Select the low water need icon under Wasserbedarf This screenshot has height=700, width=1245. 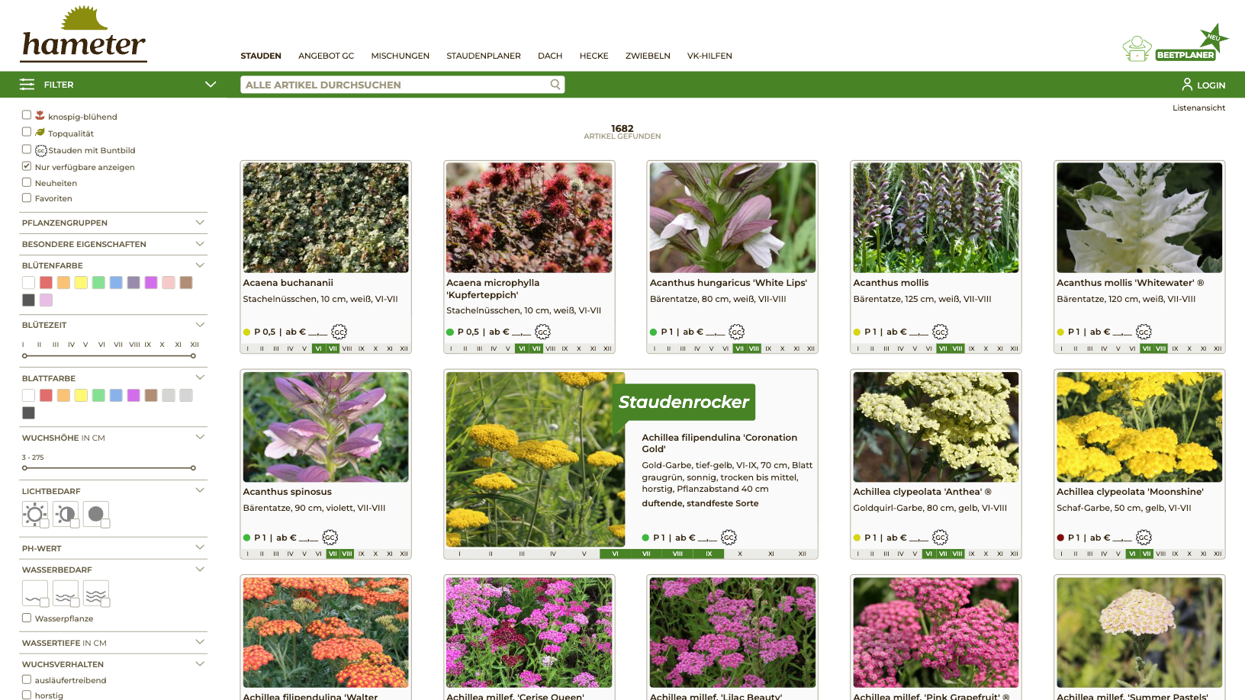click(34, 593)
